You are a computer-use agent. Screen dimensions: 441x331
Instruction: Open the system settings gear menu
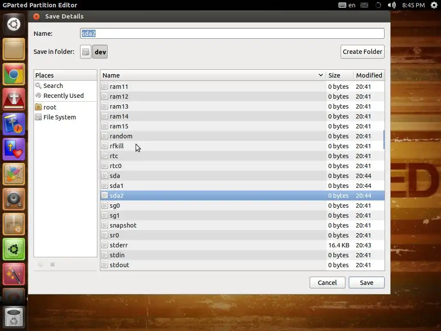434,5
